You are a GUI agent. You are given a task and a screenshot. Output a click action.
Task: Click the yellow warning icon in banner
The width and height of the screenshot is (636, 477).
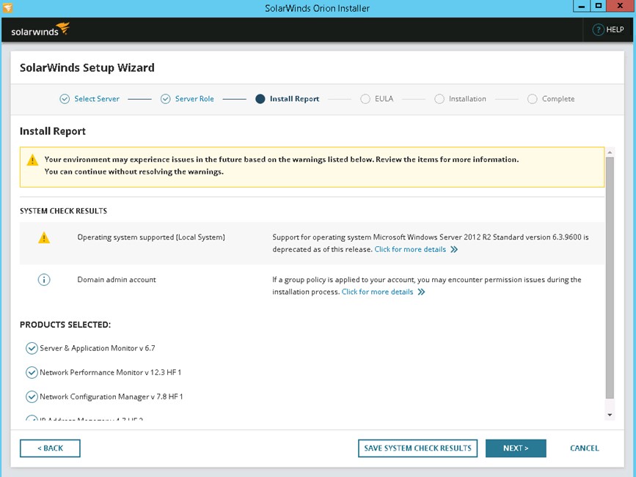[32, 160]
